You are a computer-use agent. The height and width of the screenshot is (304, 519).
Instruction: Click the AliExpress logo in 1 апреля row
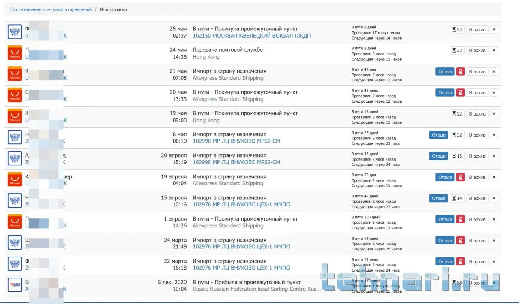coord(15,222)
